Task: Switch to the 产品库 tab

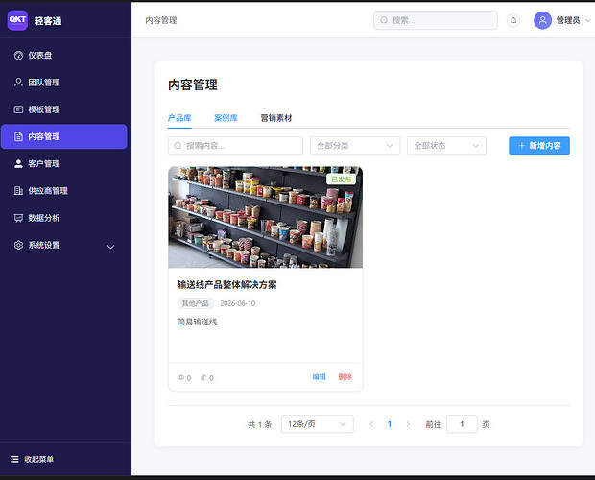Action: point(179,118)
